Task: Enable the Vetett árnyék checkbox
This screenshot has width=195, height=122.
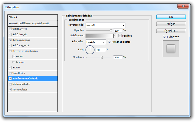Action: (x=10, y=29)
